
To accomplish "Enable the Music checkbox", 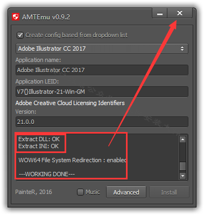I will click(80, 192).
